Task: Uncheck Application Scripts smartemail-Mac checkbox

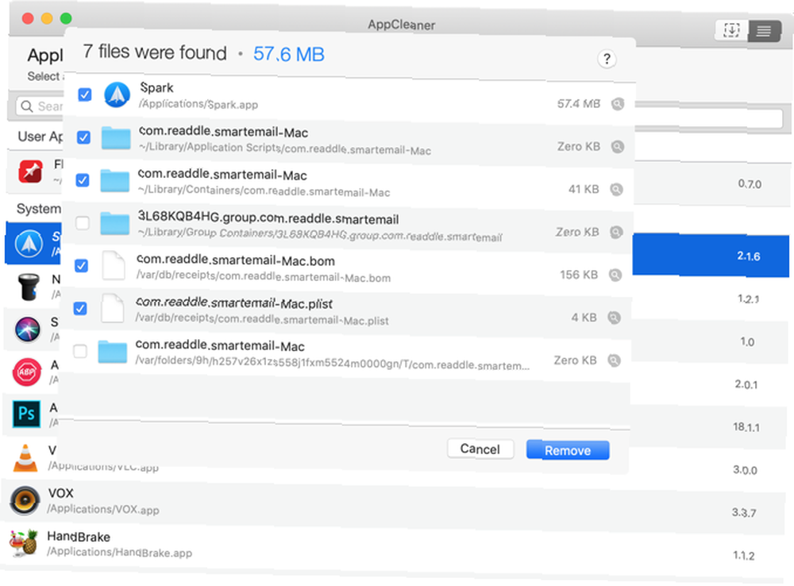Action: (x=83, y=137)
